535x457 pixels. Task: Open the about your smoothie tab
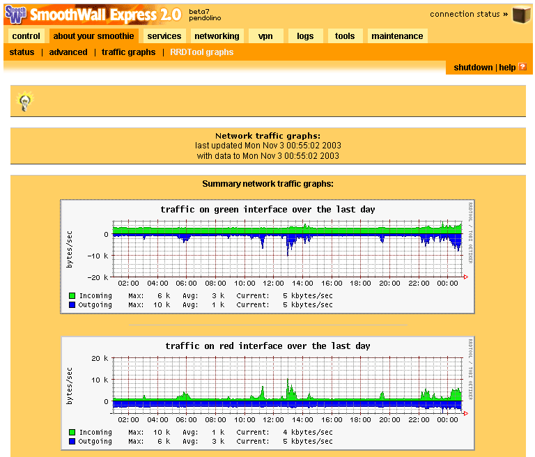(x=93, y=36)
